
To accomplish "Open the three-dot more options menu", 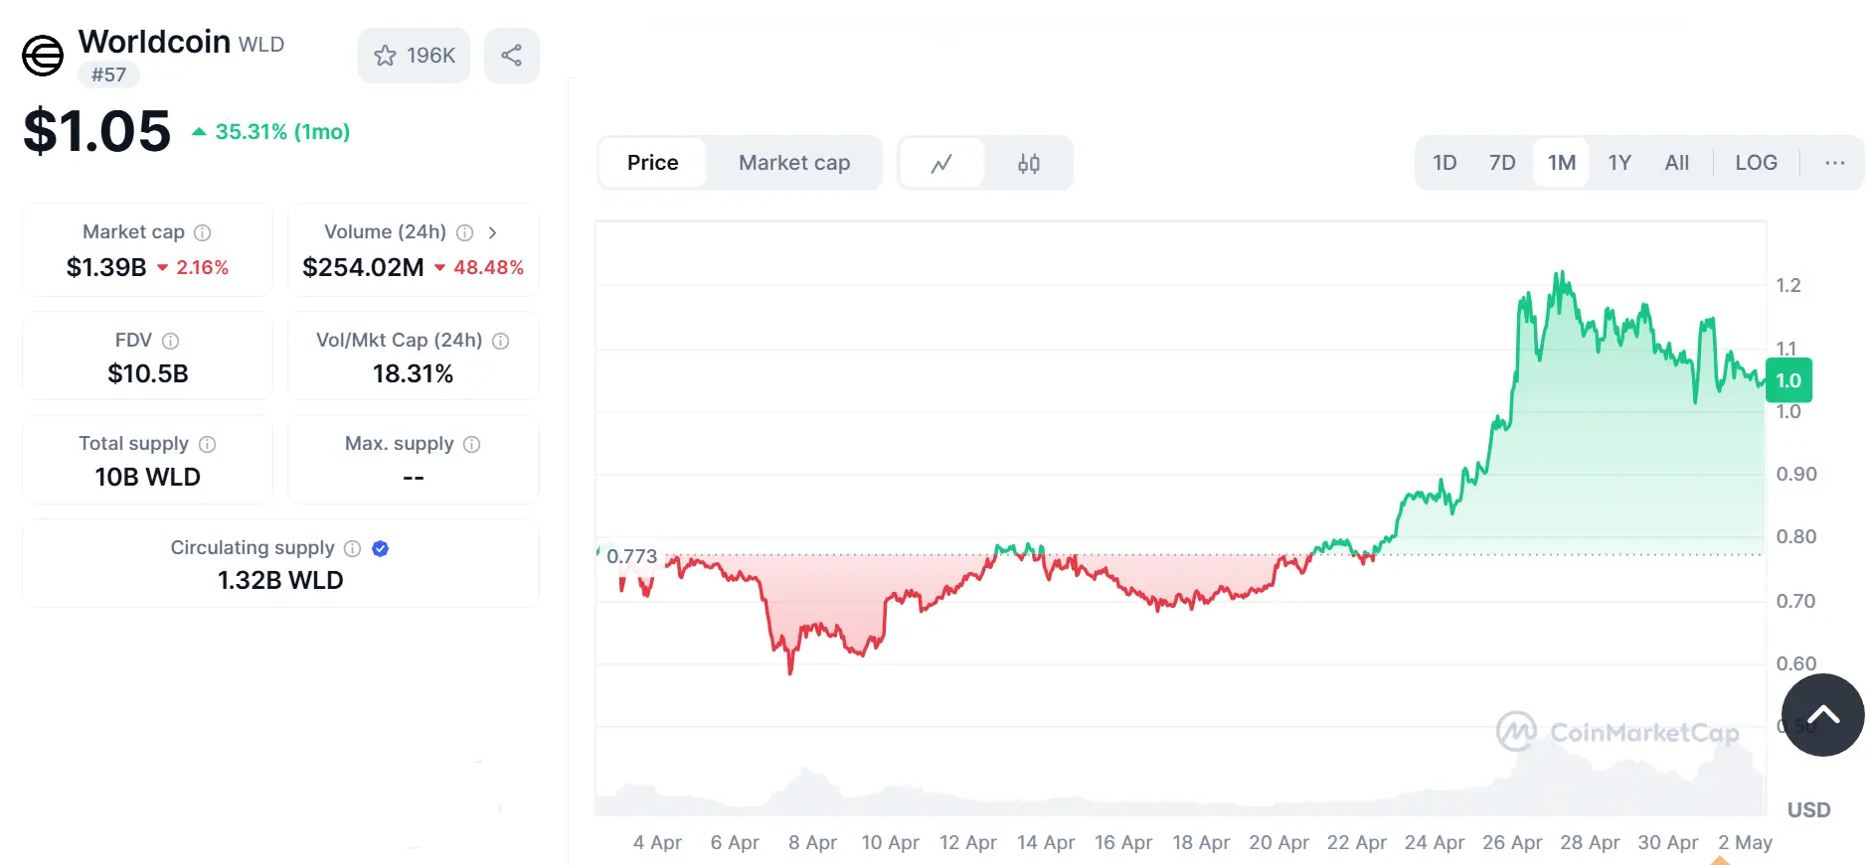I will [x=1835, y=163].
